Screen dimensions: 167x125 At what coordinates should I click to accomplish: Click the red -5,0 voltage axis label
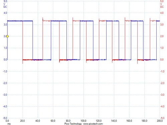pos(162,118)
